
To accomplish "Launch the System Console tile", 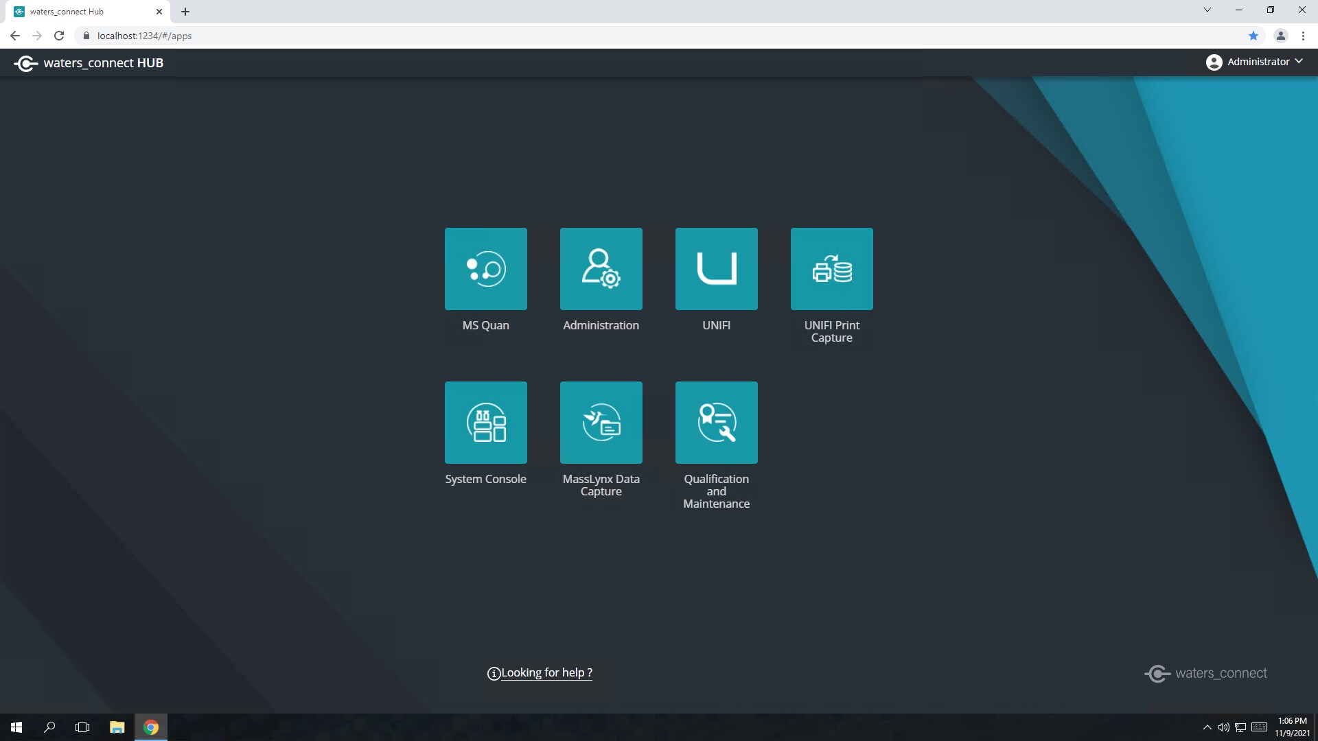I will point(485,423).
